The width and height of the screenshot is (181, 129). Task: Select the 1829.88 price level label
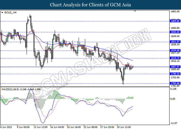[175, 51]
